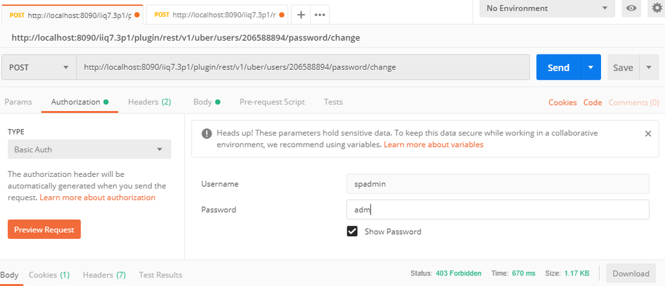Viewport: 665px width, 286px height.
Task: Open the Cookies link
Action: 562,102
